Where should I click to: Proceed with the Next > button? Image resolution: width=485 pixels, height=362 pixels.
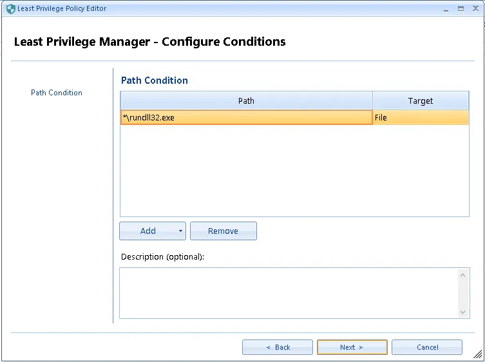(x=352, y=347)
